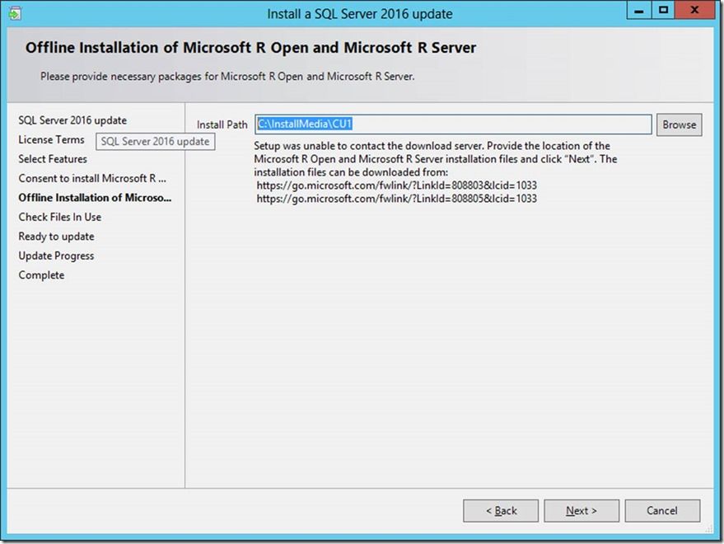Select 'License Terms' step
Image resolution: width=724 pixels, height=544 pixels.
[x=51, y=139]
